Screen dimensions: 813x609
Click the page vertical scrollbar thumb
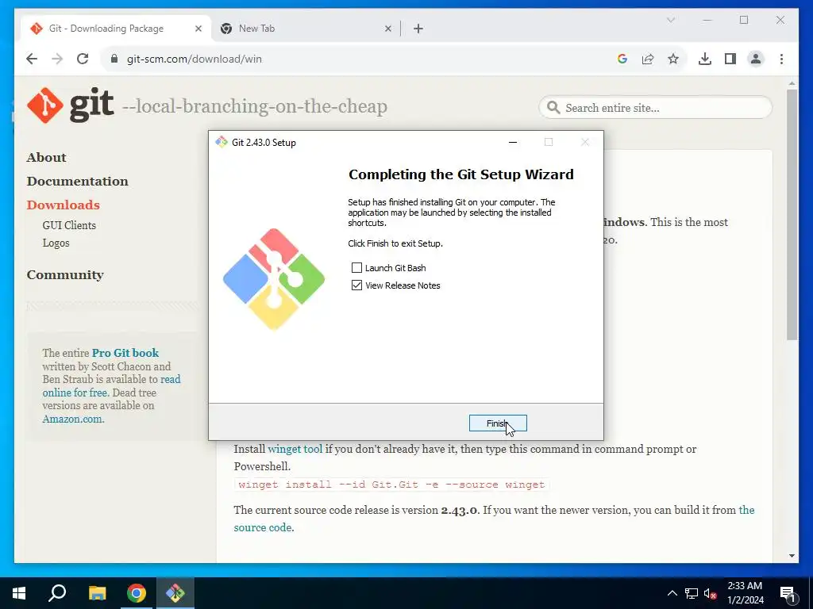[x=792, y=214]
